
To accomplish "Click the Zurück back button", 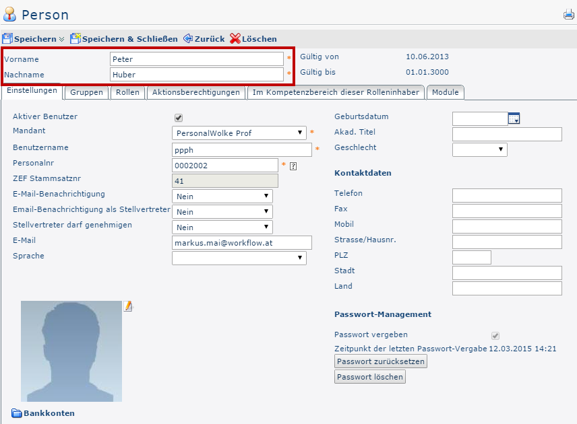I will [204, 39].
